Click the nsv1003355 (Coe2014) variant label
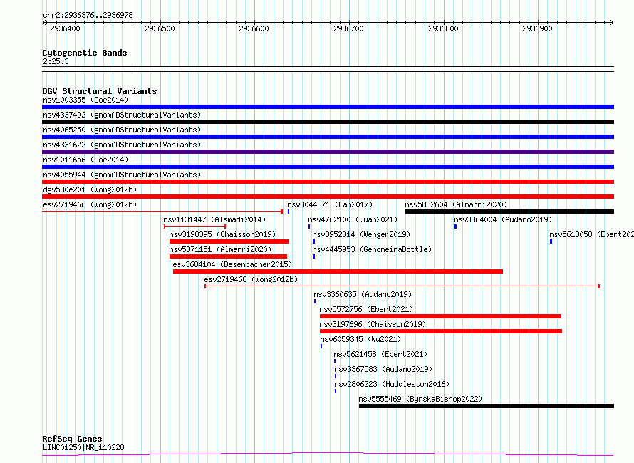Viewport: 634px width, 463px height. point(85,100)
